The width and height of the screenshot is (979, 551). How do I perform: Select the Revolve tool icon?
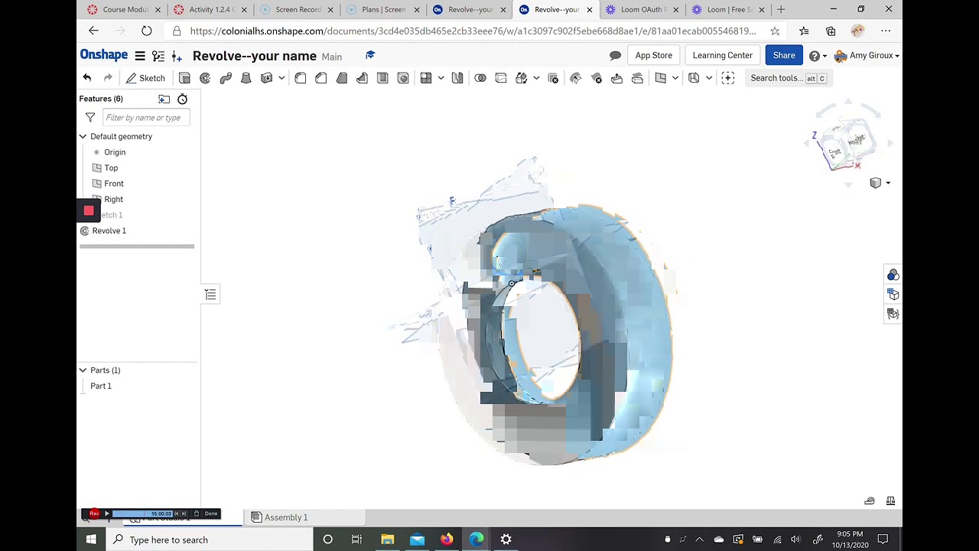coord(205,78)
